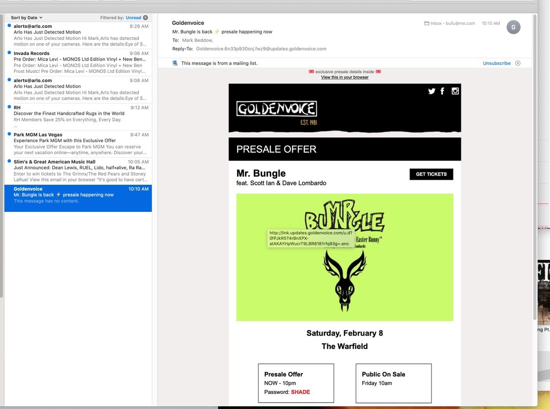The width and height of the screenshot is (550, 409).
Task: Click the Saturday, February 8 date text
Action: coord(345,333)
